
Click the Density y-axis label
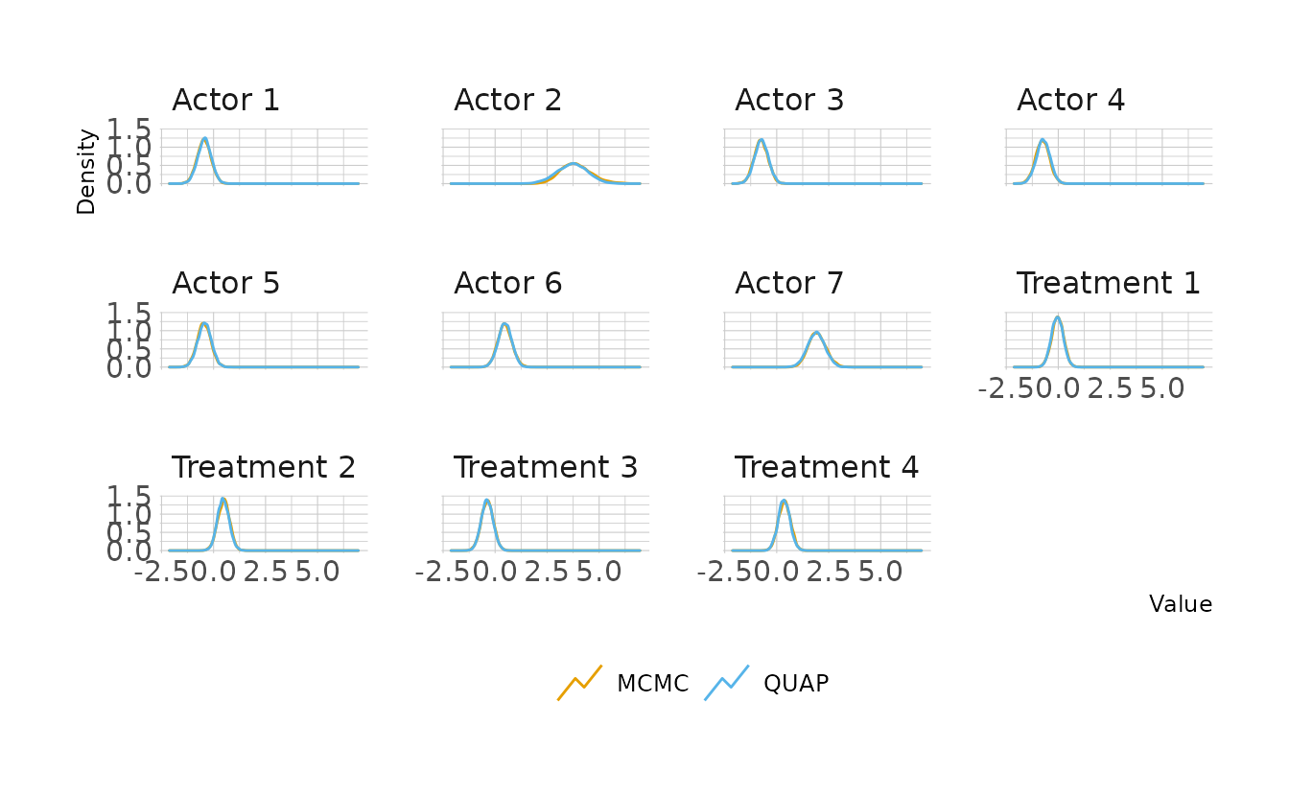86,172
